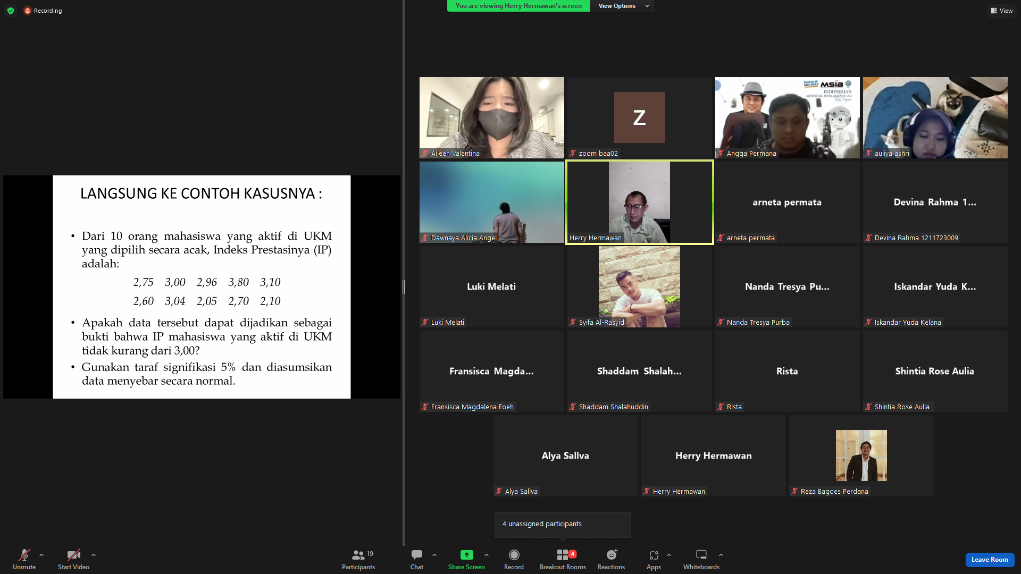Click the Leave Room button
The height and width of the screenshot is (574, 1021).
(990, 560)
